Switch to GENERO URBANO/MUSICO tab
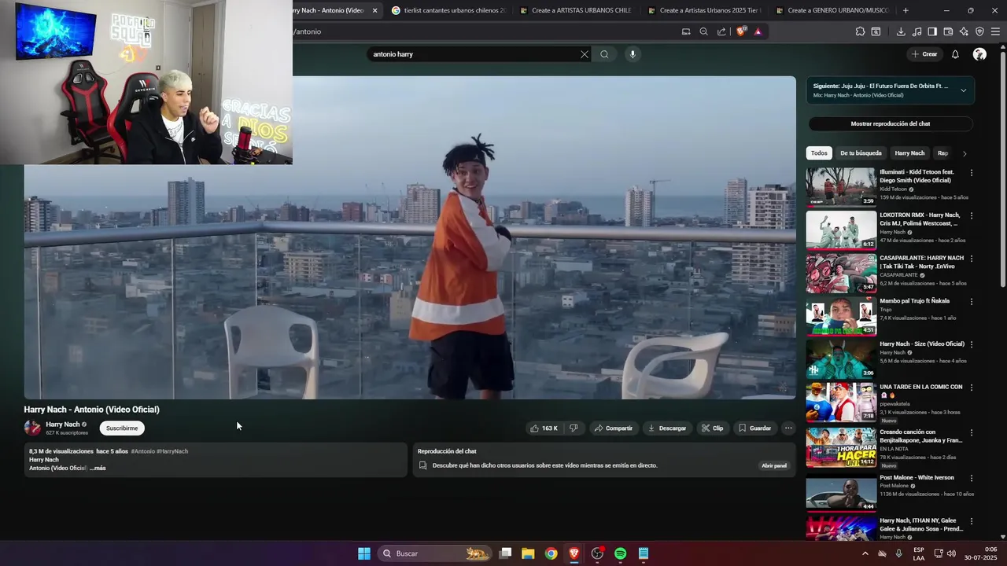 point(833,10)
